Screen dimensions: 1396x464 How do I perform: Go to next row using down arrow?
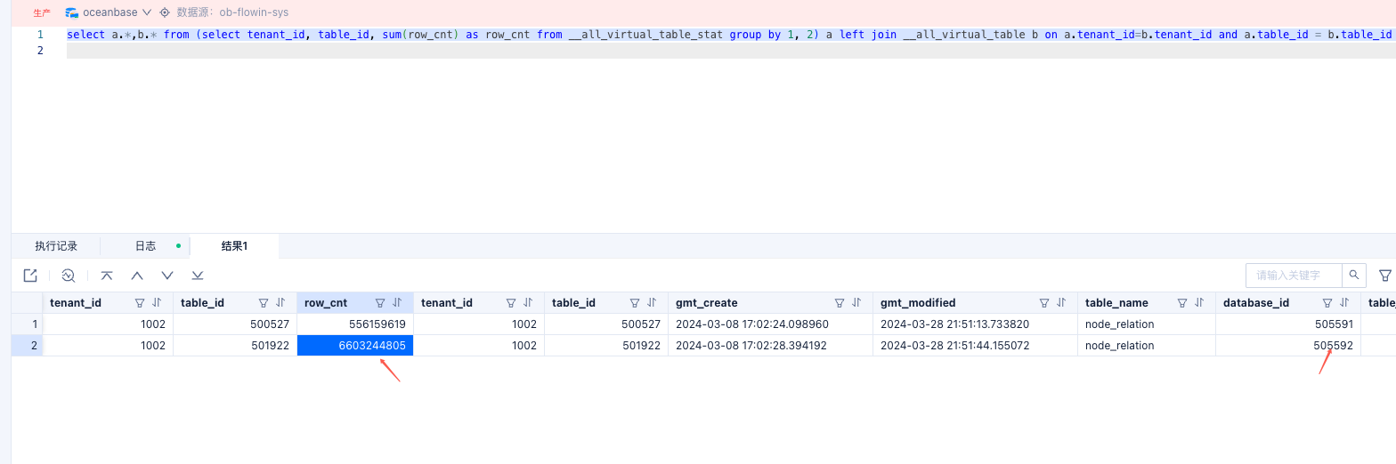(167, 276)
